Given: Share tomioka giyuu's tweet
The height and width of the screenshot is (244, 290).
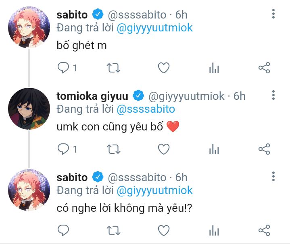Looking at the screenshot, I should tap(264, 149).
